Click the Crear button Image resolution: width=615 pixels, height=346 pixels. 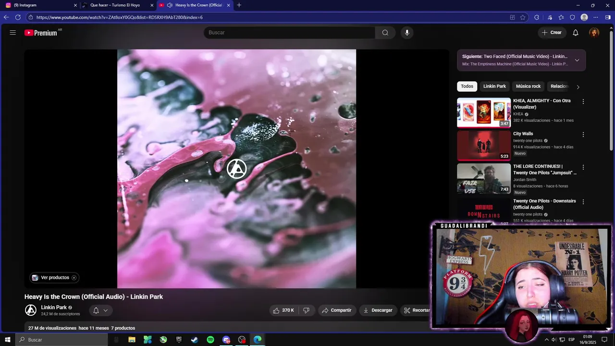tap(552, 33)
